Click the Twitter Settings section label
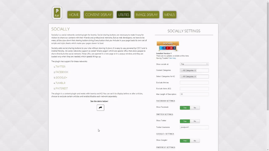Viewport: 269px width, 151px height. [x=164, y=115]
